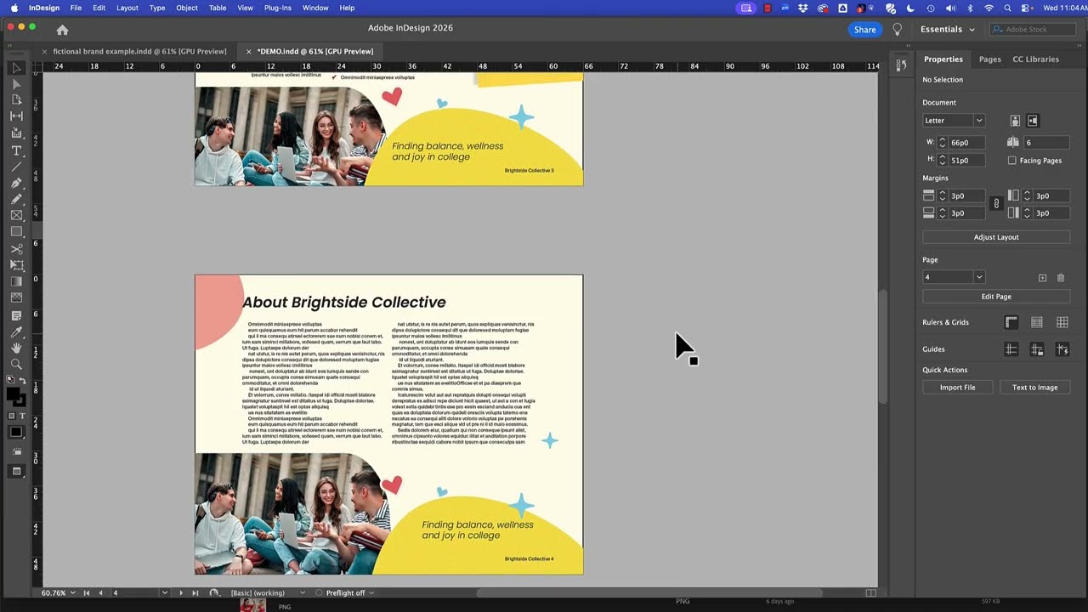Swap fill and stroke arrow
This screenshot has height=612, width=1088.
(22, 382)
